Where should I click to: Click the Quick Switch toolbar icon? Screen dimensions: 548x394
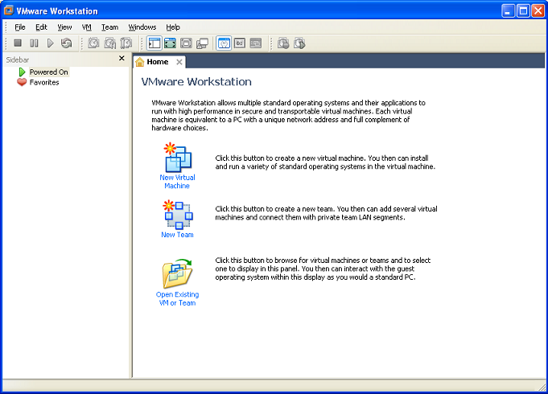click(x=171, y=43)
